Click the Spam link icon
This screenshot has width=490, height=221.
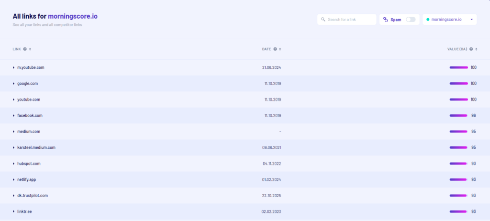(x=385, y=20)
